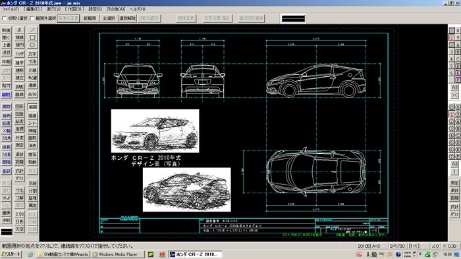Click the 新規 (new file) toolbar button

click(x=6, y=30)
